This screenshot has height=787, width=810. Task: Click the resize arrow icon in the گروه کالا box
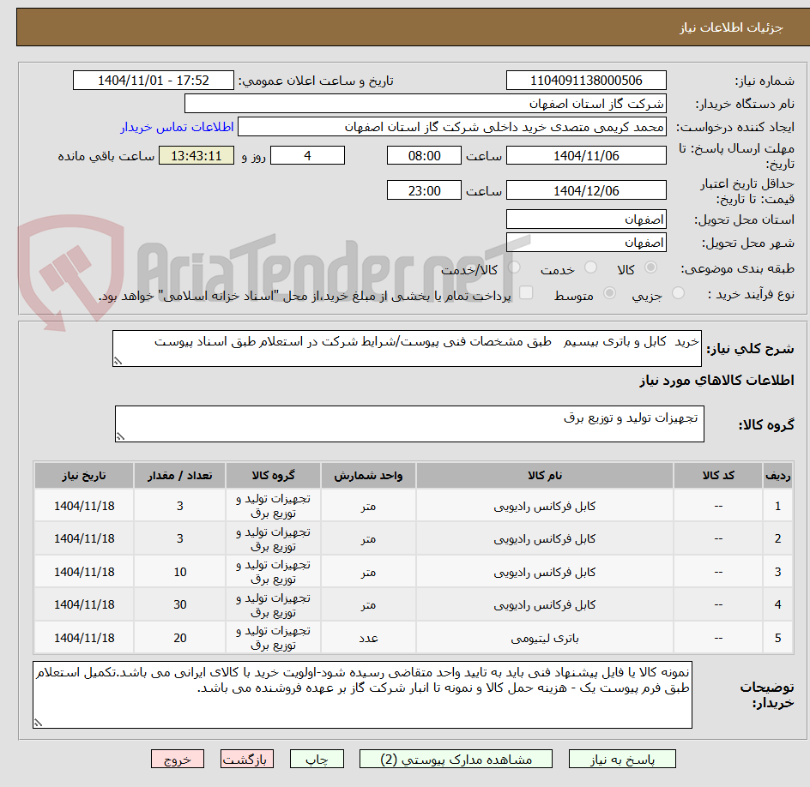(x=123, y=436)
